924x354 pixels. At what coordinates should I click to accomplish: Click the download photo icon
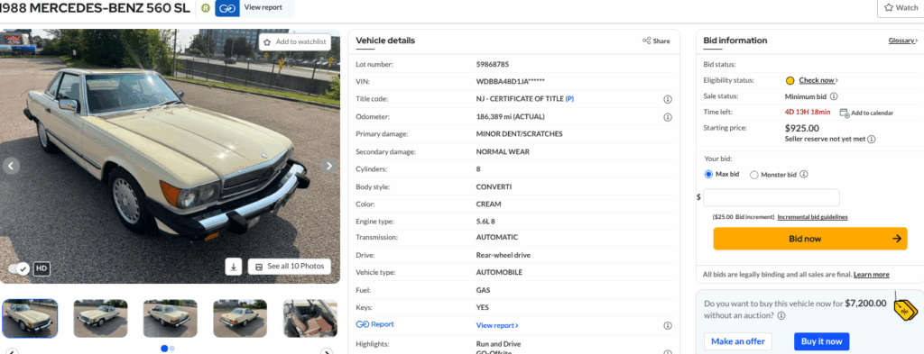[x=234, y=267]
